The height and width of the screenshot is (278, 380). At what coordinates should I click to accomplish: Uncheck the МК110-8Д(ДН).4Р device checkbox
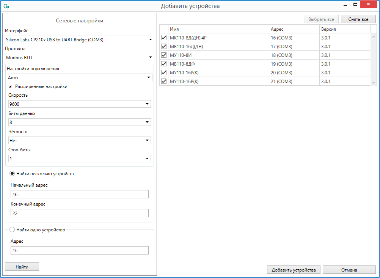tap(164, 38)
